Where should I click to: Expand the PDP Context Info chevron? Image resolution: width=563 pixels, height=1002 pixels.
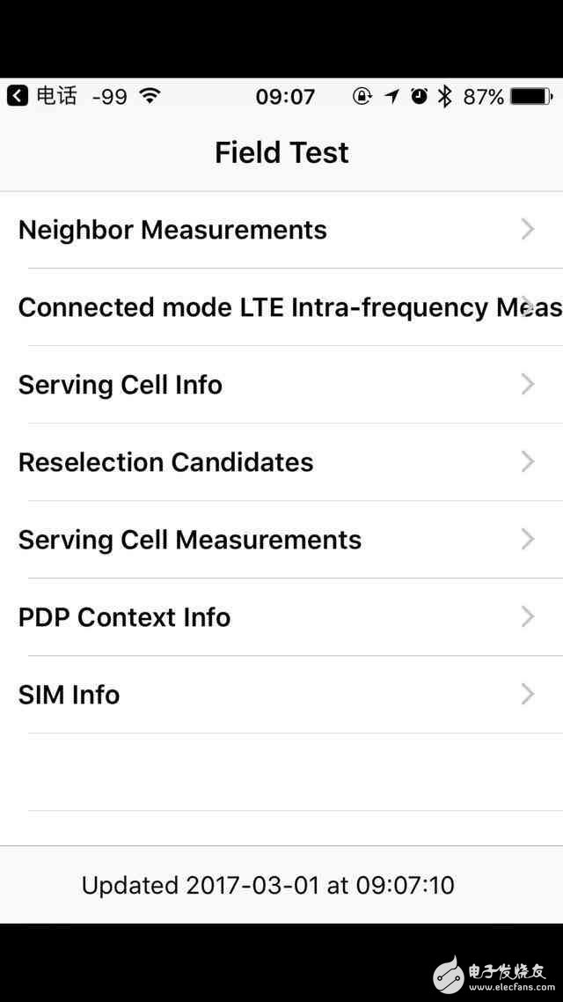coord(527,617)
